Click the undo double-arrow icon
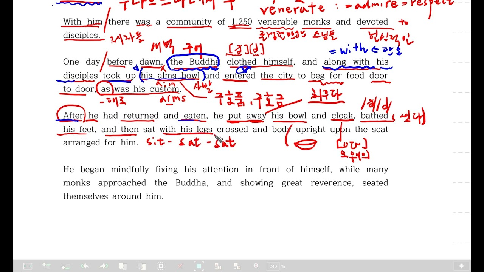 click(x=85, y=266)
